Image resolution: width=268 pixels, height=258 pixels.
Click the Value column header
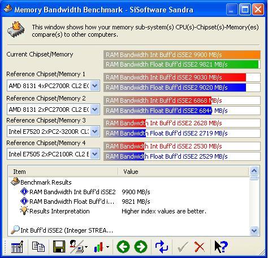[183, 172]
